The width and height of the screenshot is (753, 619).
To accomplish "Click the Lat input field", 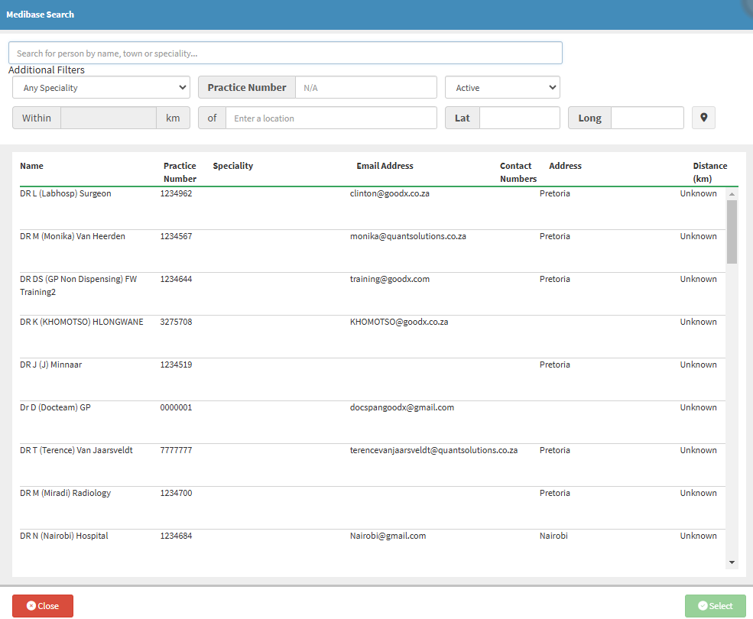I will (x=519, y=118).
